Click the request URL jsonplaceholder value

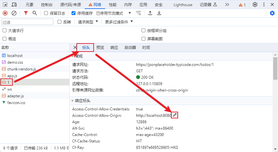175,64
